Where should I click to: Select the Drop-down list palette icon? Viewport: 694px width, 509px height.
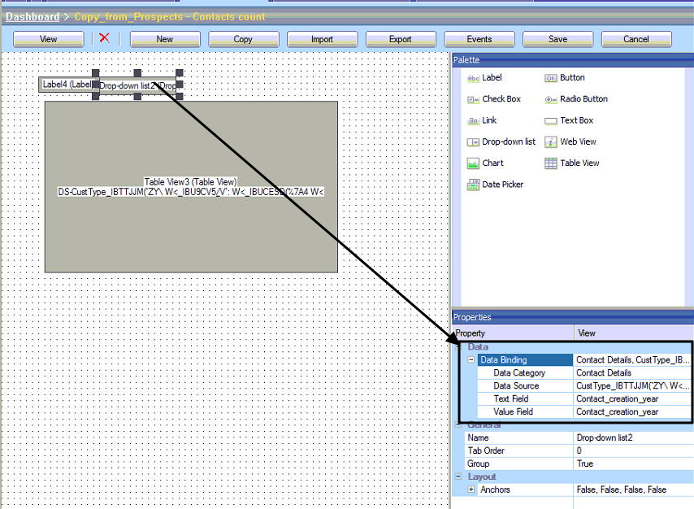coord(475,141)
